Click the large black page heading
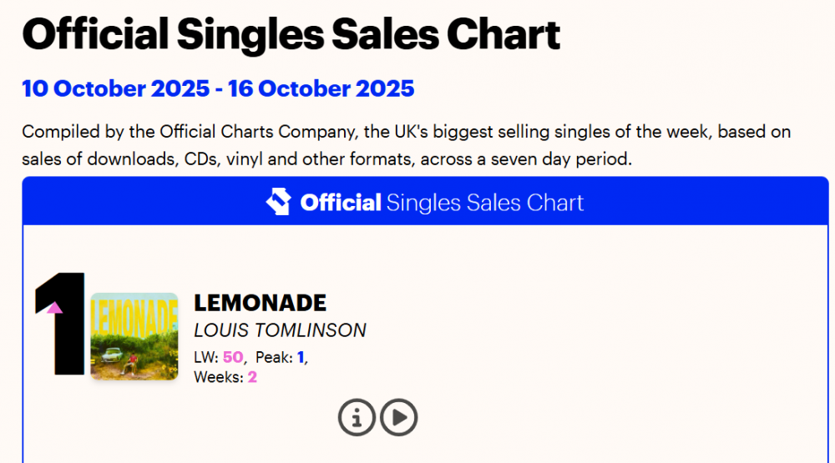Image resolution: width=835 pixels, height=463 pixels. click(x=291, y=34)
